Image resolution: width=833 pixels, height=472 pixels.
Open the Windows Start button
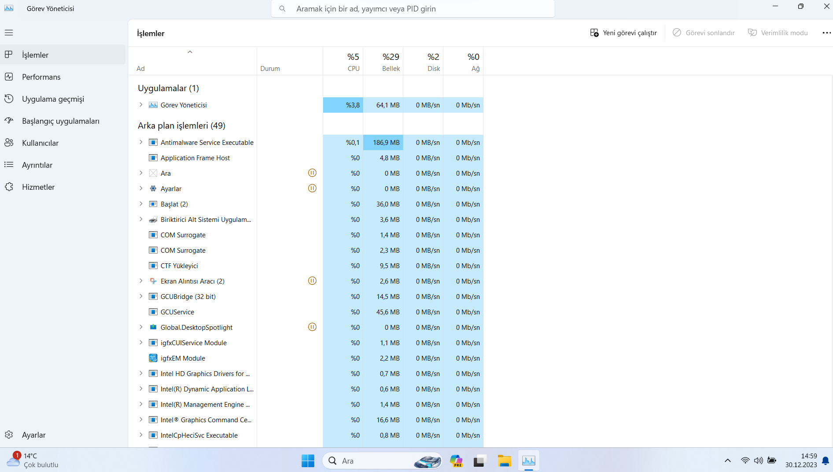(308, 461)
